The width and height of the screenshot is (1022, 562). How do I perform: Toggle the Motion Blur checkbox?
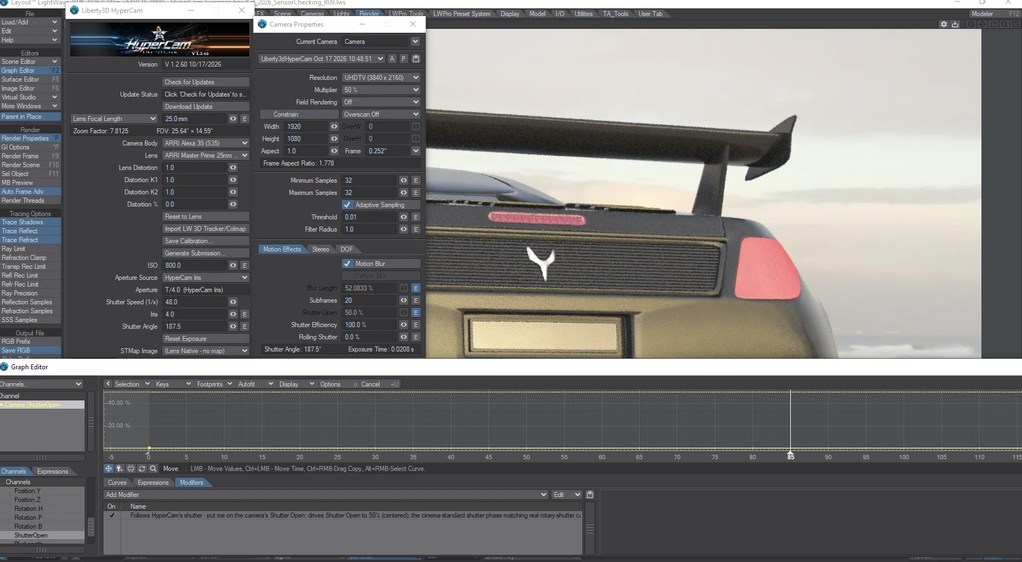tap(347, 264)
